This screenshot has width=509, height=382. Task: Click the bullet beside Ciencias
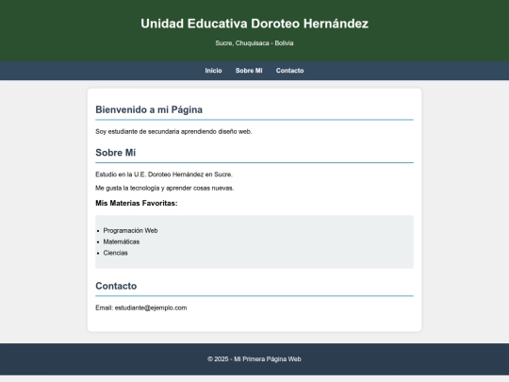[x=98, y=253]
